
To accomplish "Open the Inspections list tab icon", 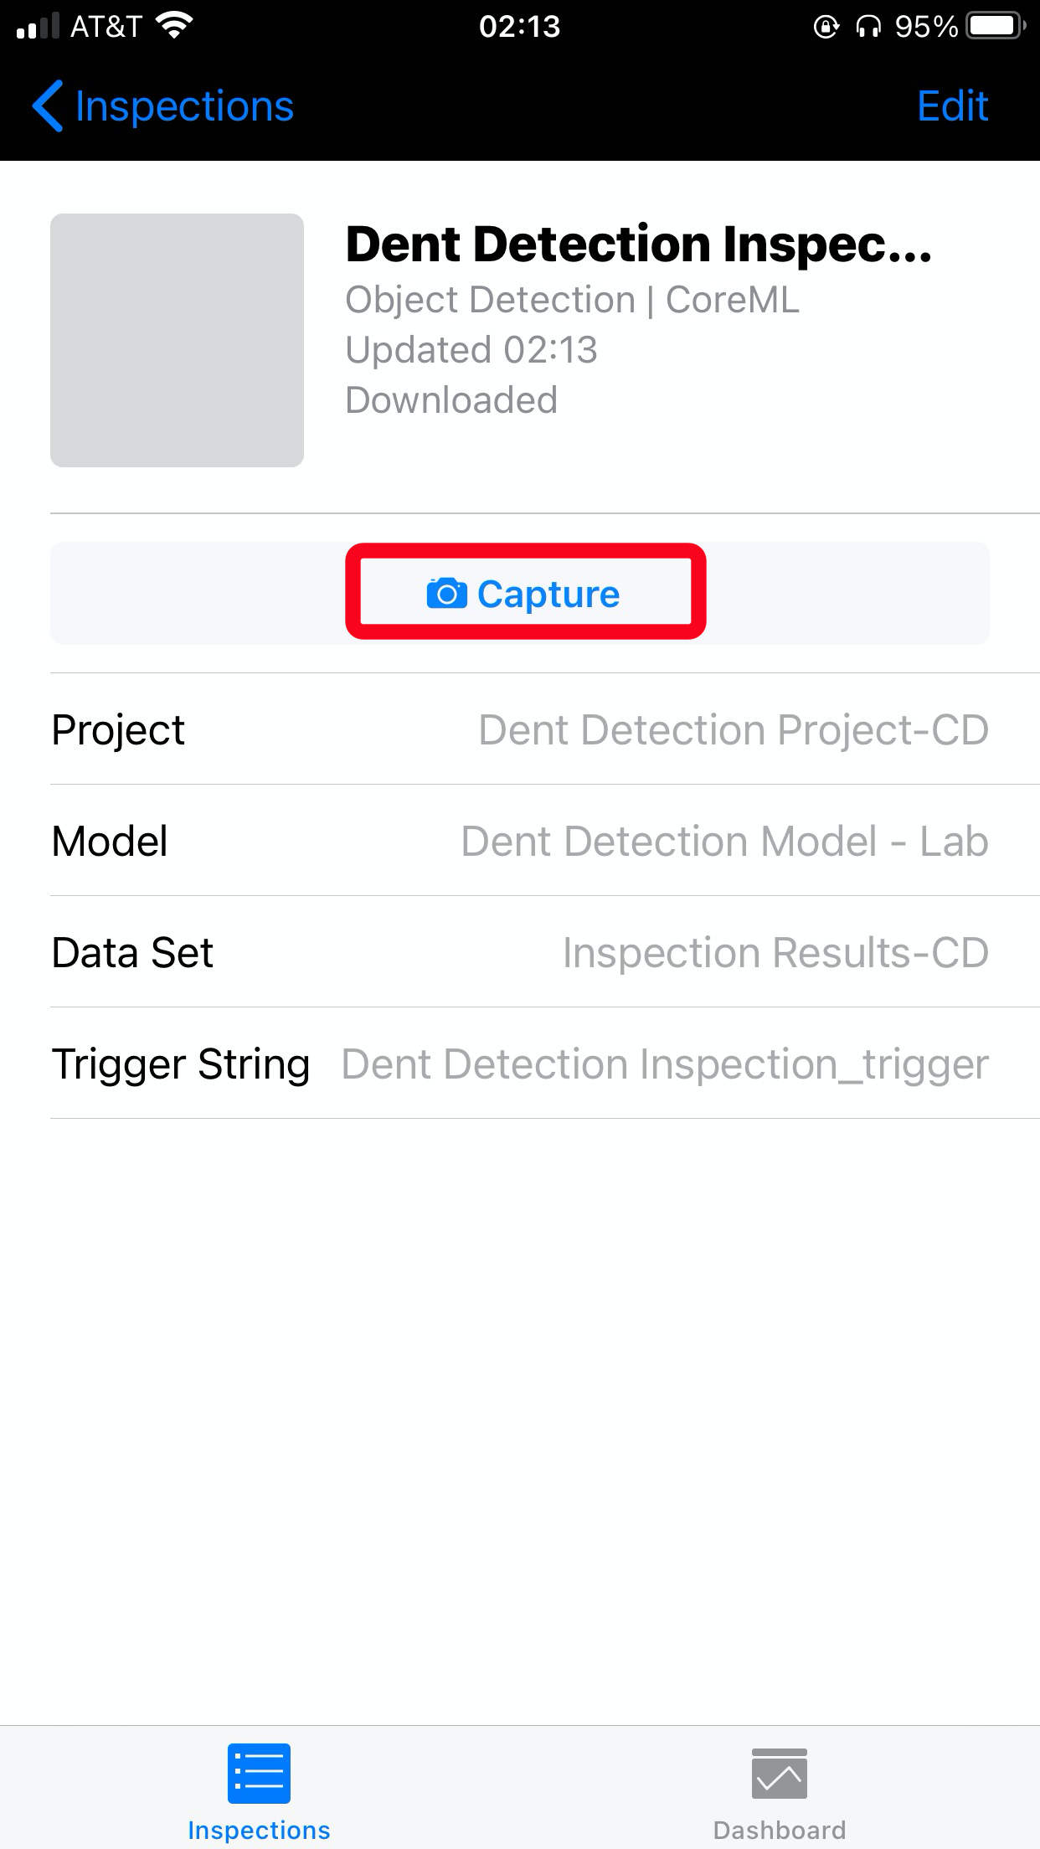I will (259, 1773).
